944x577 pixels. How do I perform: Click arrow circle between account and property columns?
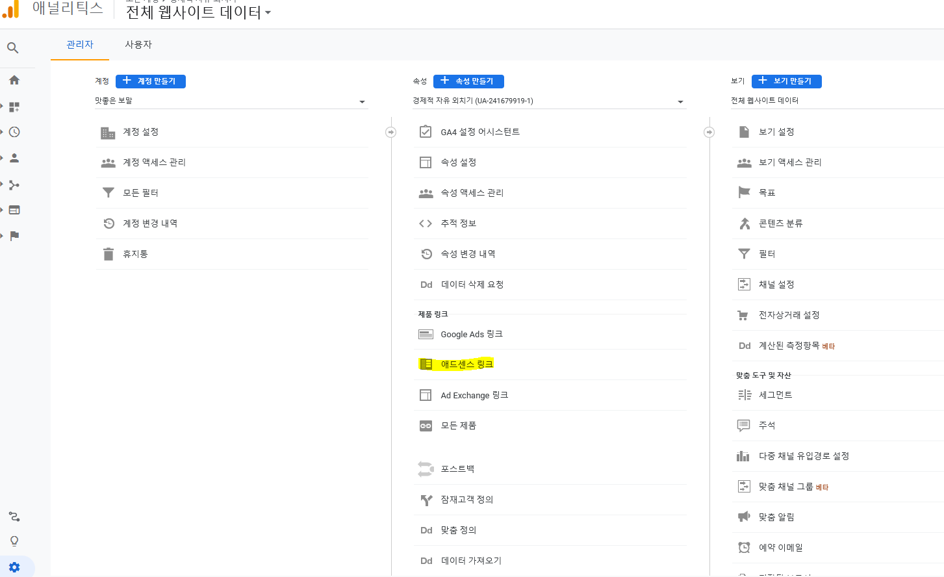[x=390, y=132]
